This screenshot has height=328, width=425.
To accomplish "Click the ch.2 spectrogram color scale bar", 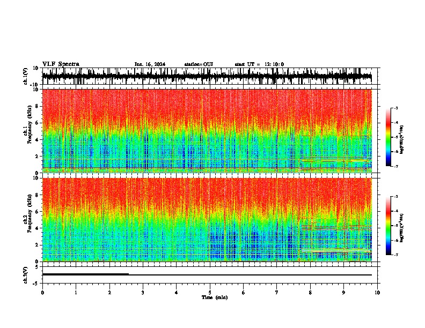I will pyautogui.click(x=389, y=226).
